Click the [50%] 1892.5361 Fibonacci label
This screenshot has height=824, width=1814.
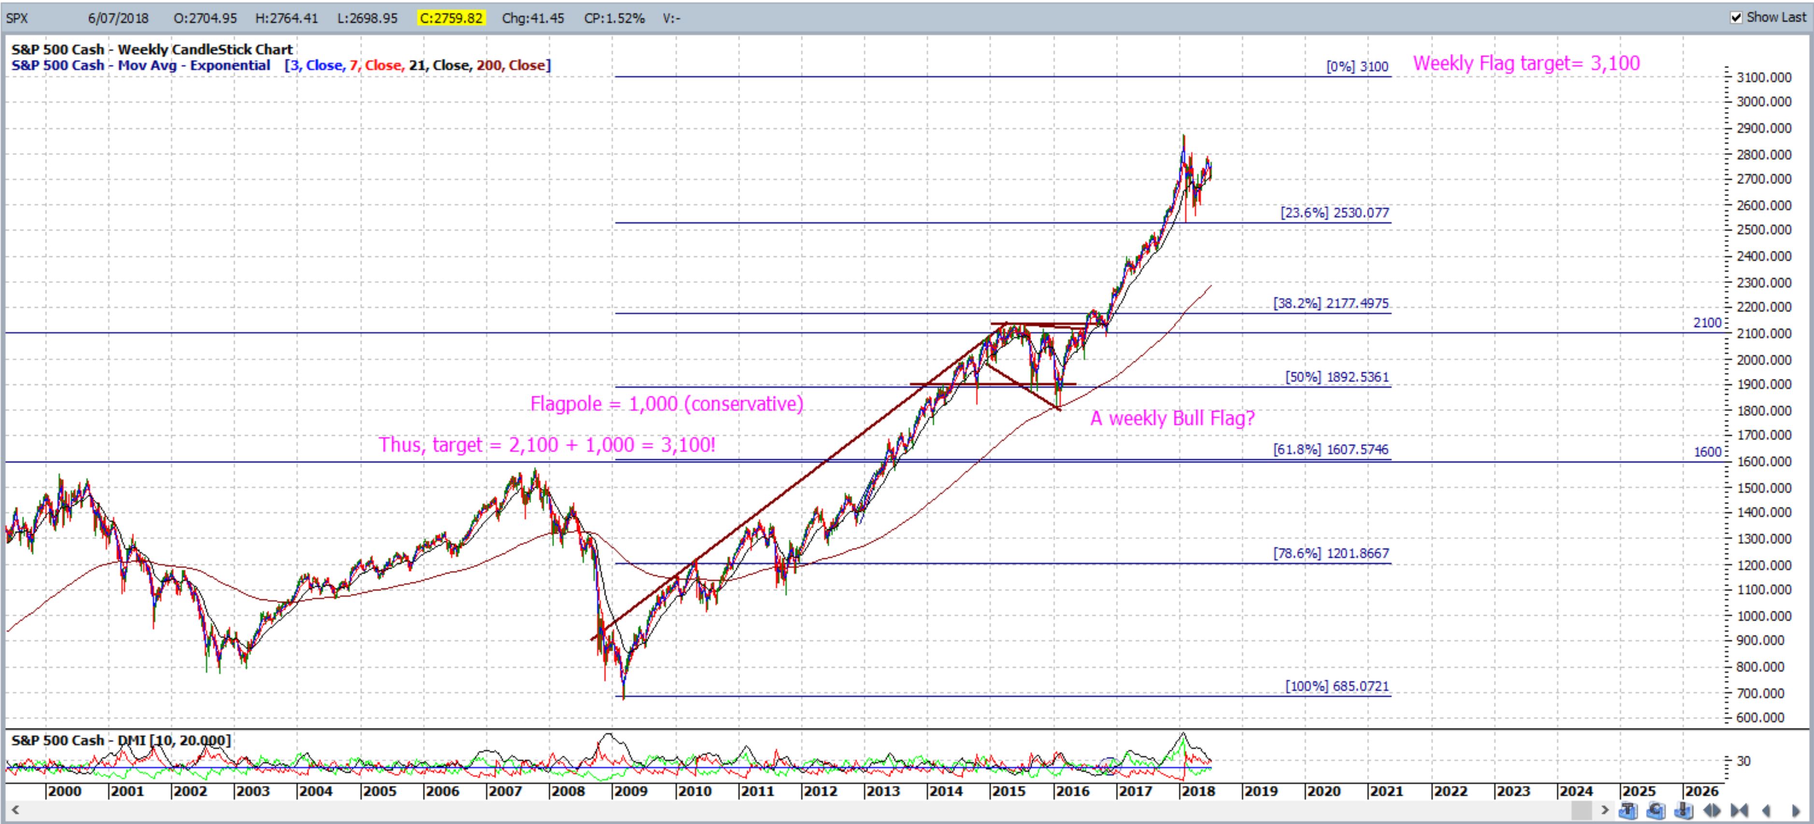1337,377
